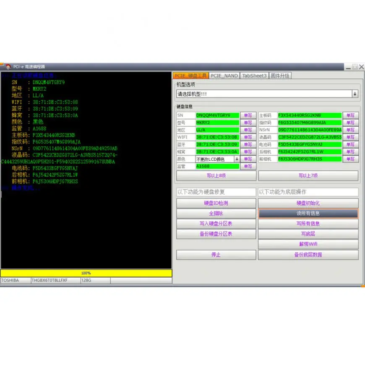Switch to the PCIE 硬盘工具 tab
Viewport: 365px width, 365px height.
tap(190, 76)
